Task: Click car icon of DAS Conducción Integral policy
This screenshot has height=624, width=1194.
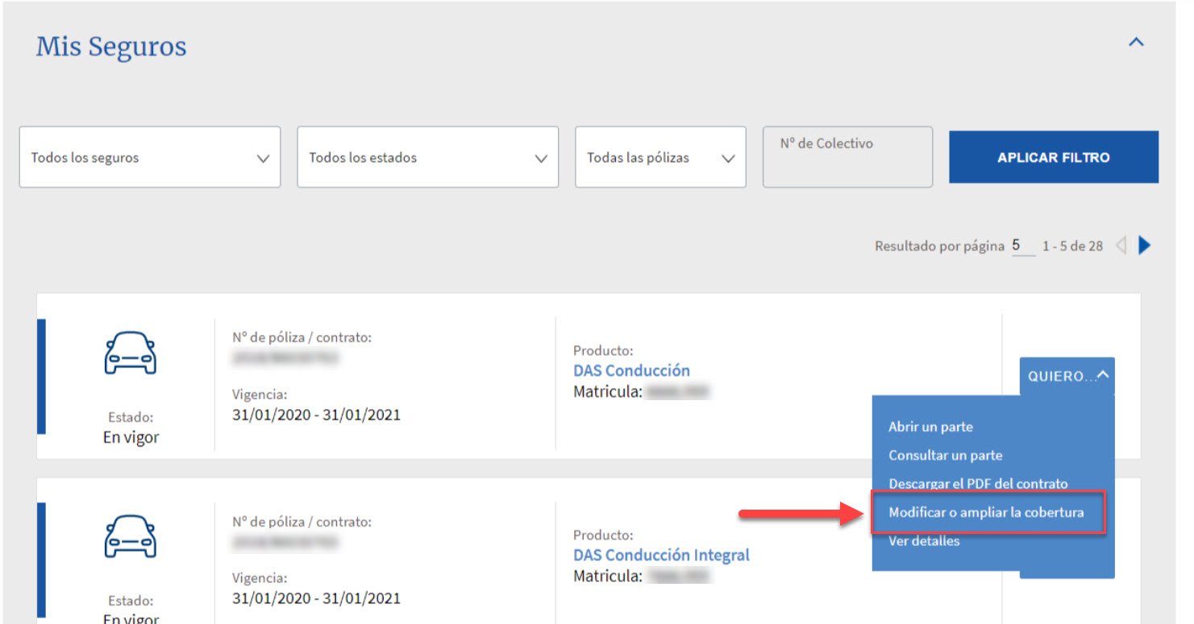Action: [x=130, y=538]
